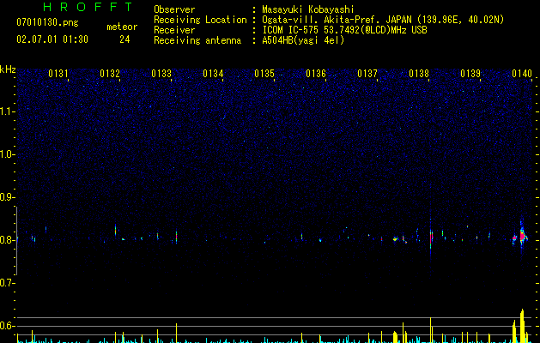Screen dimensions: 540x343
Task: Click the meteor count value 24
Action: pos(124,39)
